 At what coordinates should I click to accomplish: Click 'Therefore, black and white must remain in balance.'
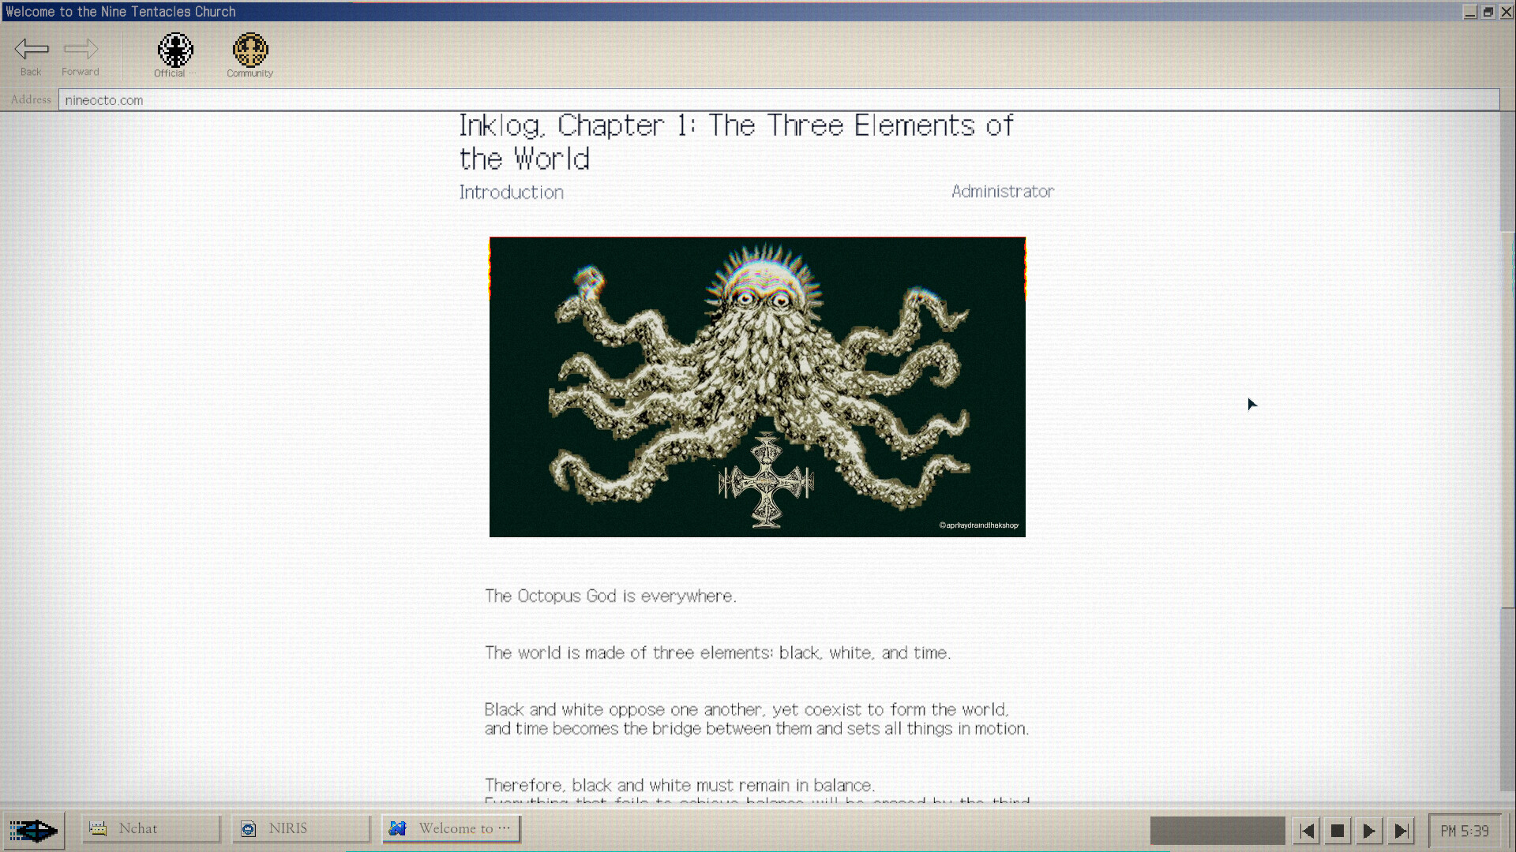680,786
